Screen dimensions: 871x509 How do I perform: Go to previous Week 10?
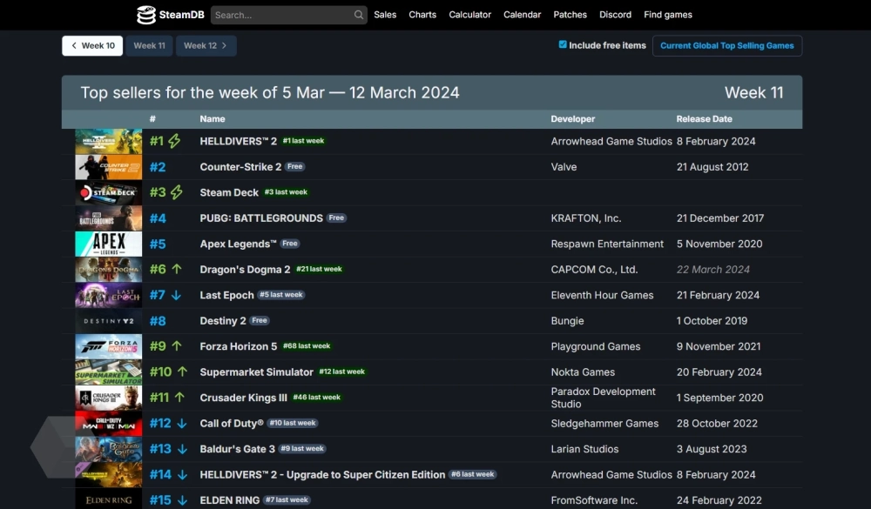click(x=92, y=46)
